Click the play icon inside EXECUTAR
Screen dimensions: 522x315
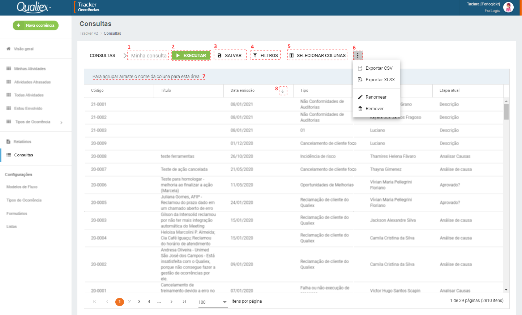tap(178, 55)
